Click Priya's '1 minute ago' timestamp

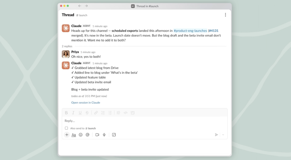(x=88, y=52)
